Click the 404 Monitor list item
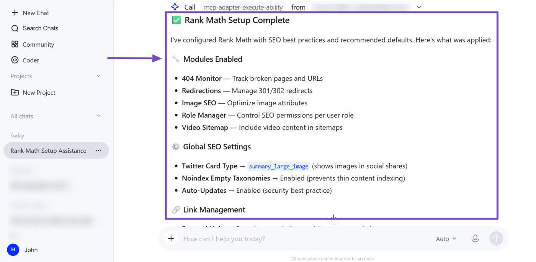Viewport: 536px width, 262px height. [252, 79]
